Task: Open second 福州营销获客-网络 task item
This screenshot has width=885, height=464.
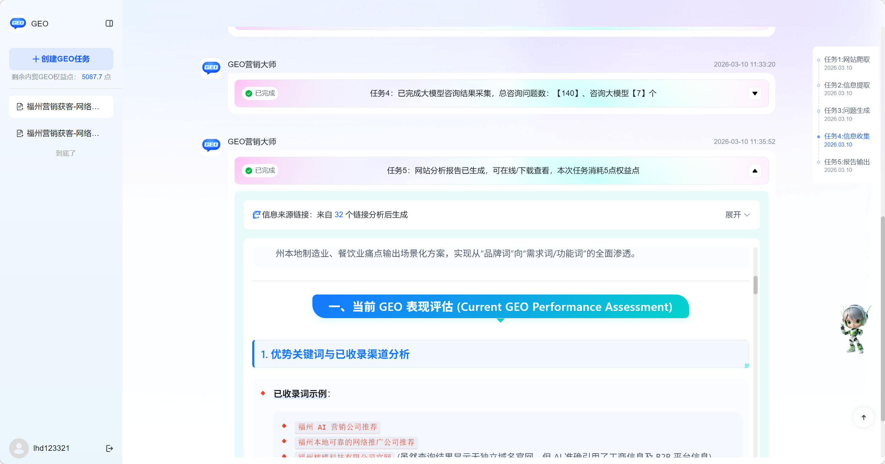Action: (x=61, y=133)
